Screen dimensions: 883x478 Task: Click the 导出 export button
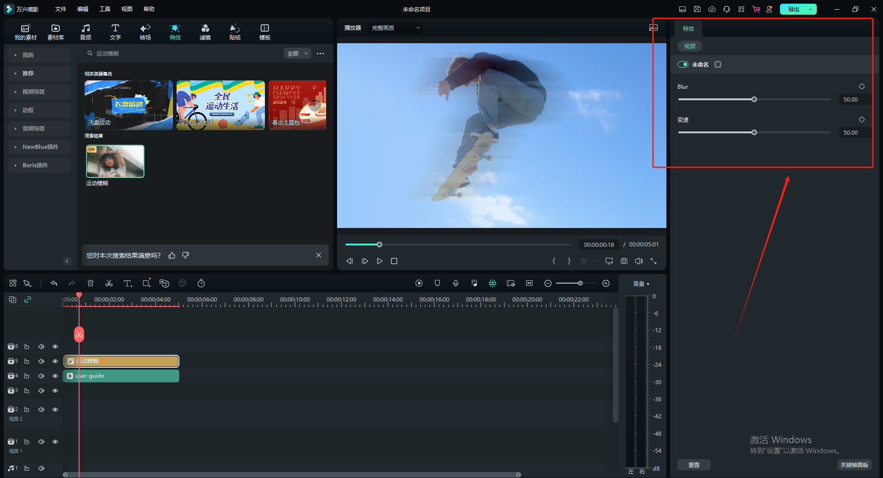click(793, 9)
